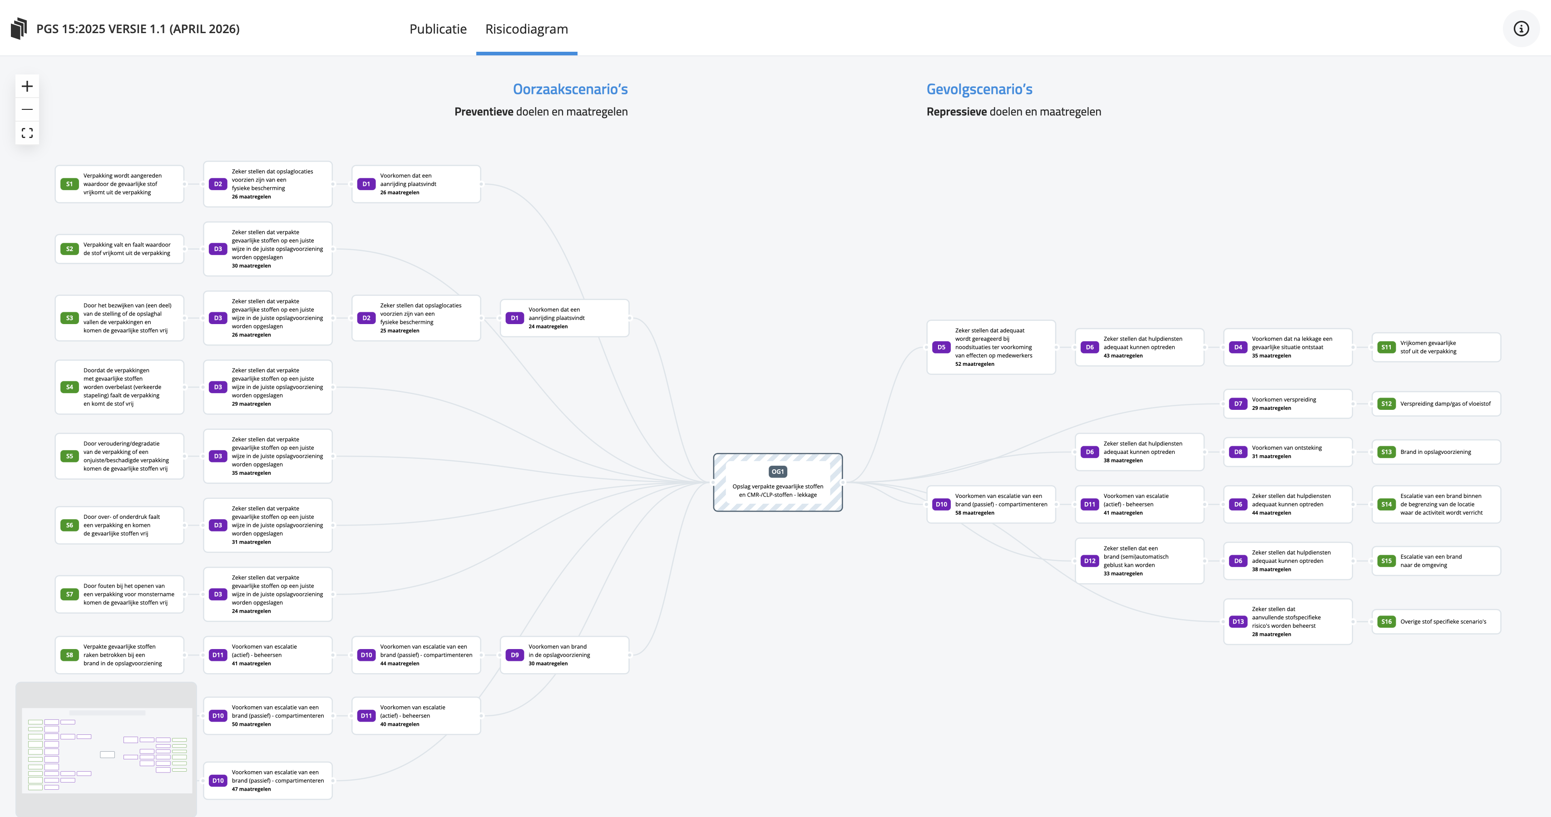This screenshot has width=1551, height=817.
Task: Click the zoom in plus icon
Action: tap(27, 86)
